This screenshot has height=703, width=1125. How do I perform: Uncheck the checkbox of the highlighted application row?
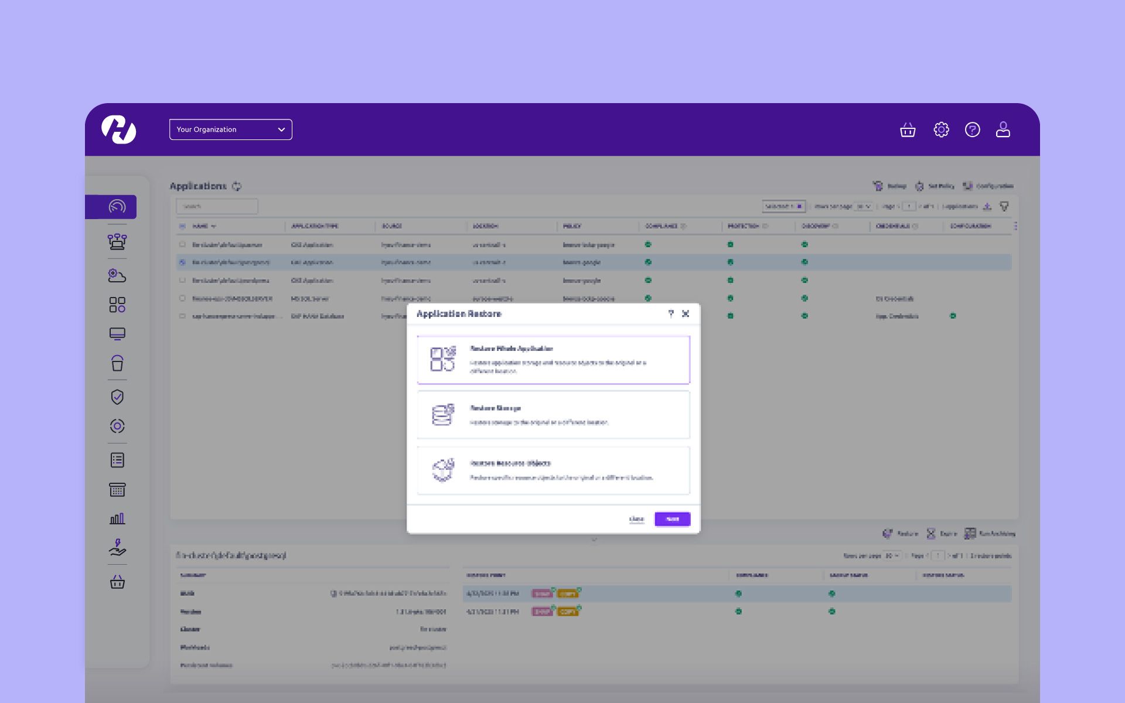pyautogui.click(x=182, y=262)
